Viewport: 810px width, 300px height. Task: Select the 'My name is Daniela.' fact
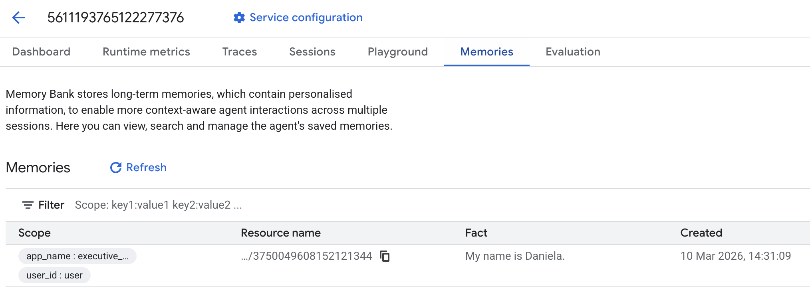[x=514, y=256]
